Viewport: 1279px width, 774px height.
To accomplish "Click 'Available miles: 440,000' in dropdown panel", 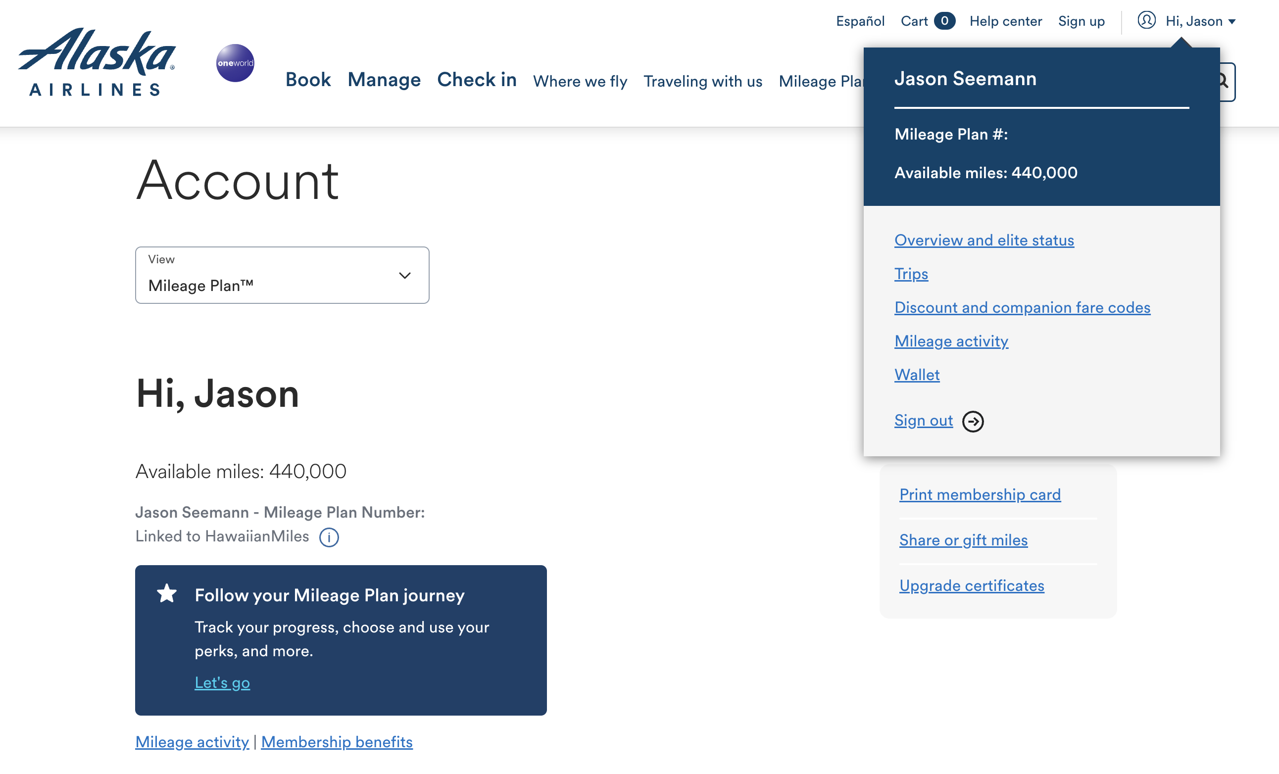I will point(985,173).
